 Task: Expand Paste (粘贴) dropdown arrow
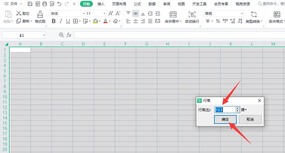(x=12, y=21)
